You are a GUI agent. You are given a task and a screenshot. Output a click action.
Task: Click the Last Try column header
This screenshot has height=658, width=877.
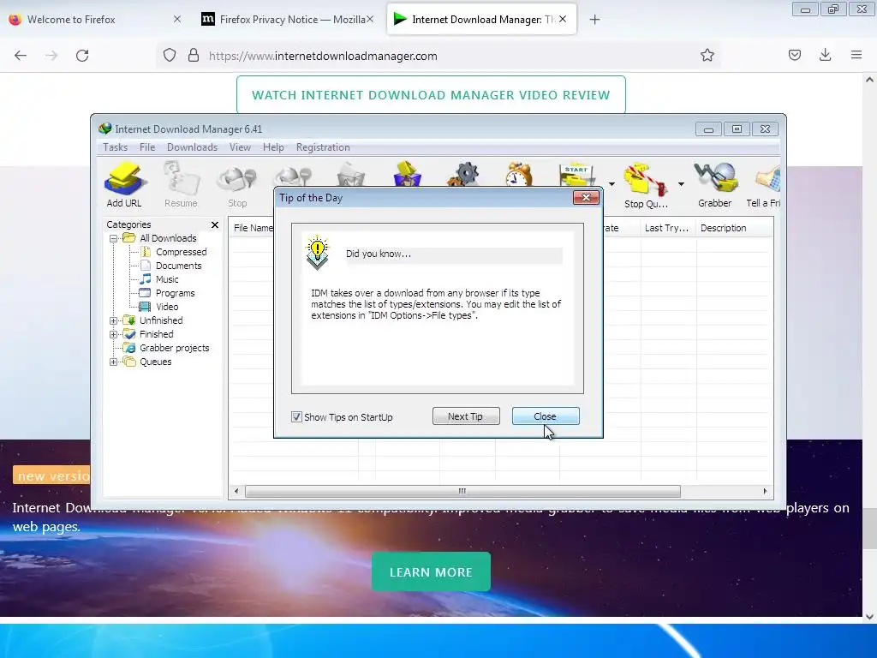[x=668, y=228]
